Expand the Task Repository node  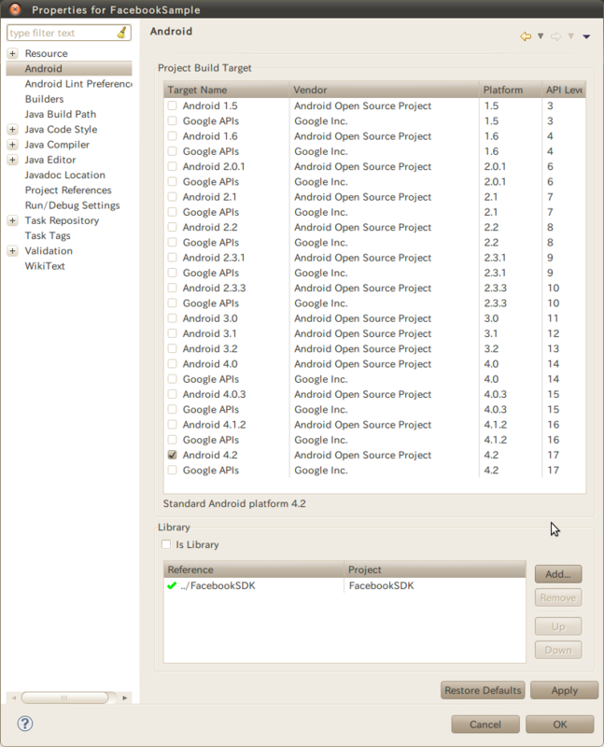(13, 220)
